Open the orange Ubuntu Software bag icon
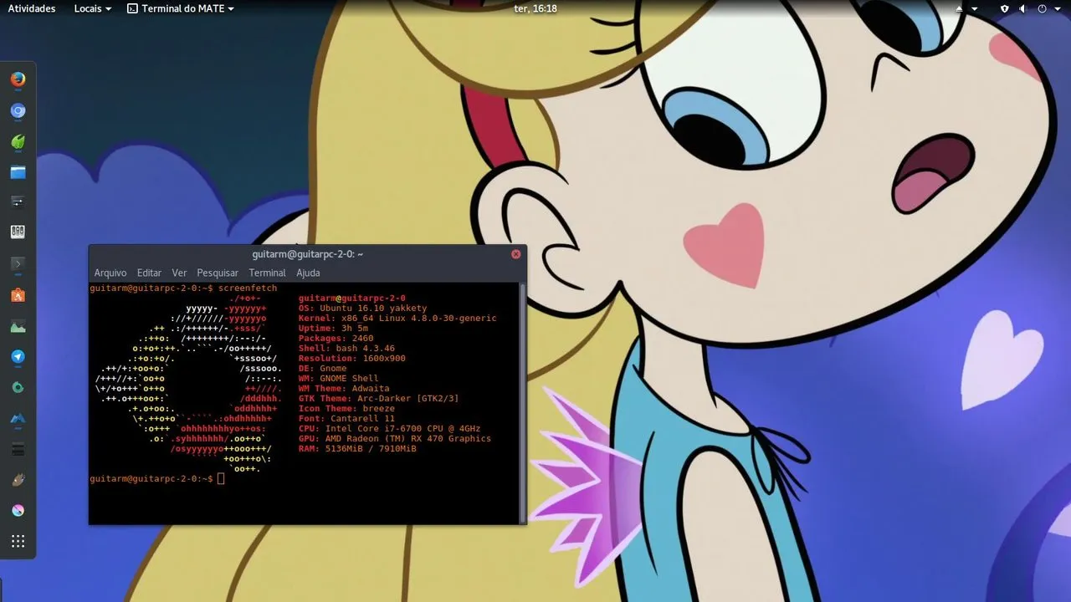 [18, 294]
